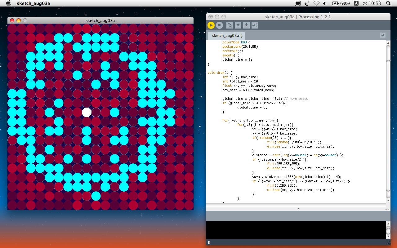This screenshot has width=397, height=248.
Task: Click the 'fill(0,255,255);' line
Action: [x=282, y=185]
